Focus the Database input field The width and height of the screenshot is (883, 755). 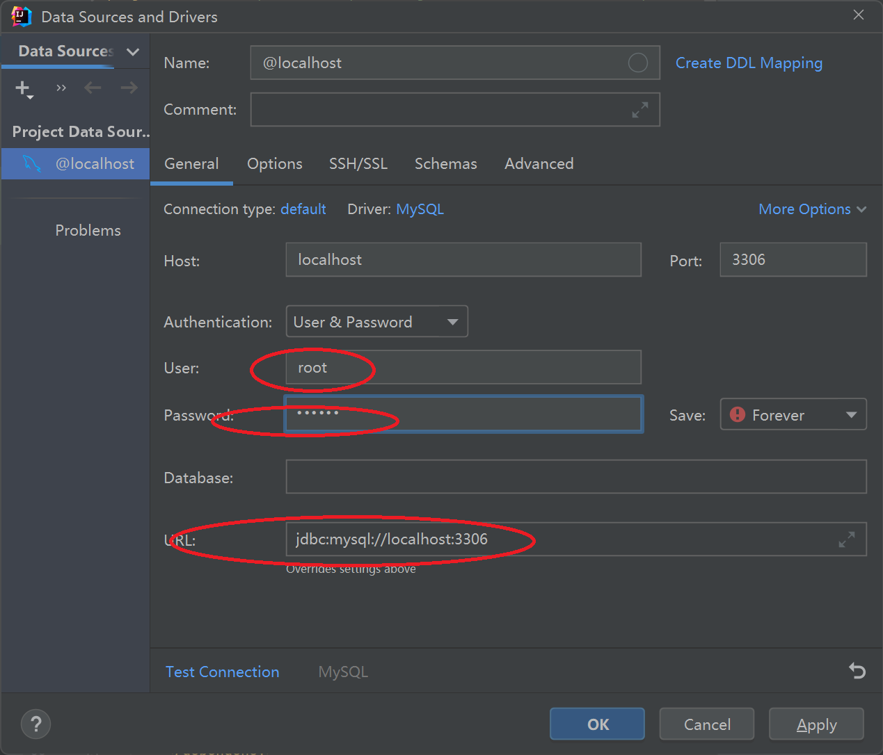click(576, 477)
